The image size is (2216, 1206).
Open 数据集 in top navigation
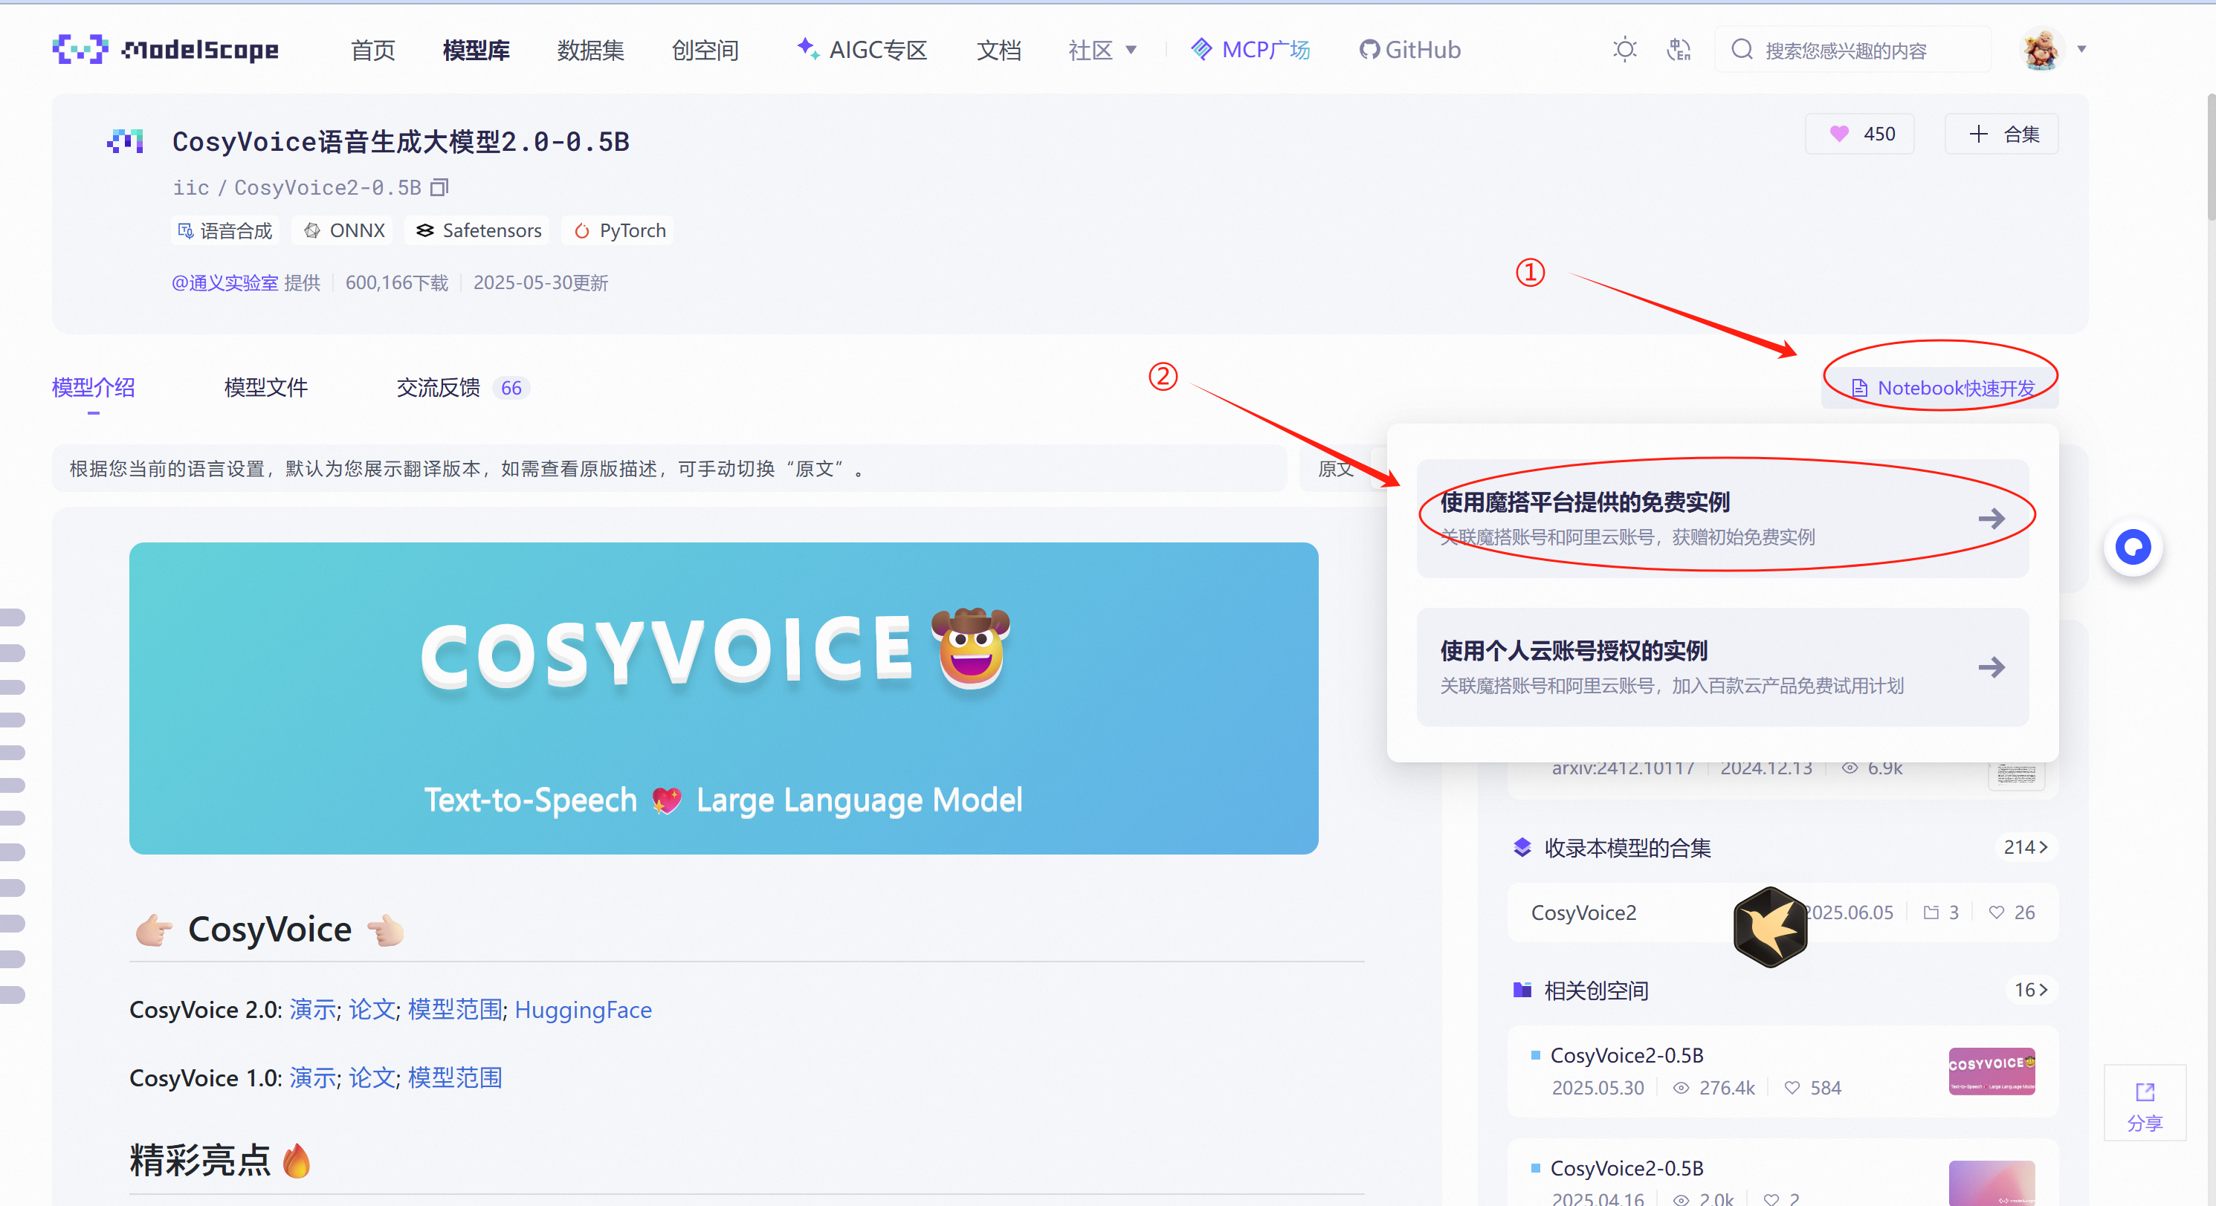point(590,51)
